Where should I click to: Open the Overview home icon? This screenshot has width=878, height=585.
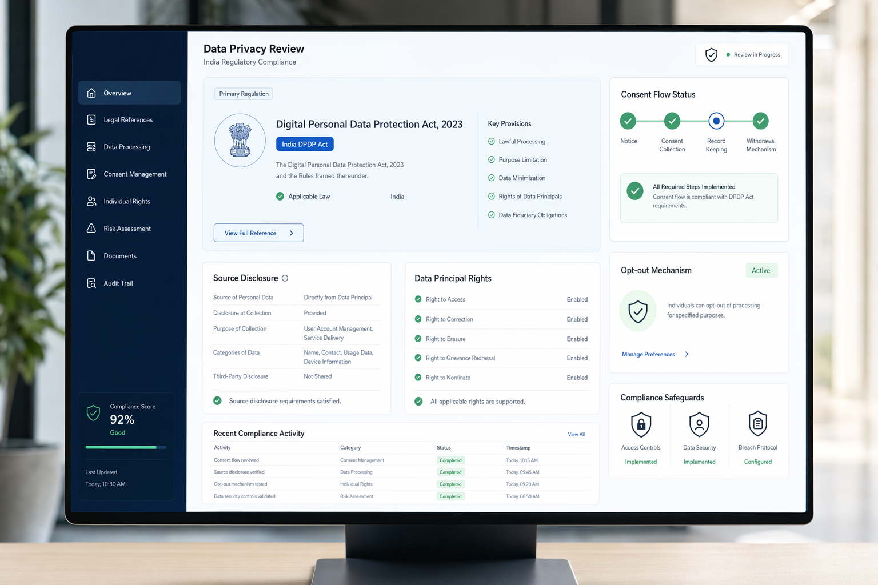(x=91, y=93)
